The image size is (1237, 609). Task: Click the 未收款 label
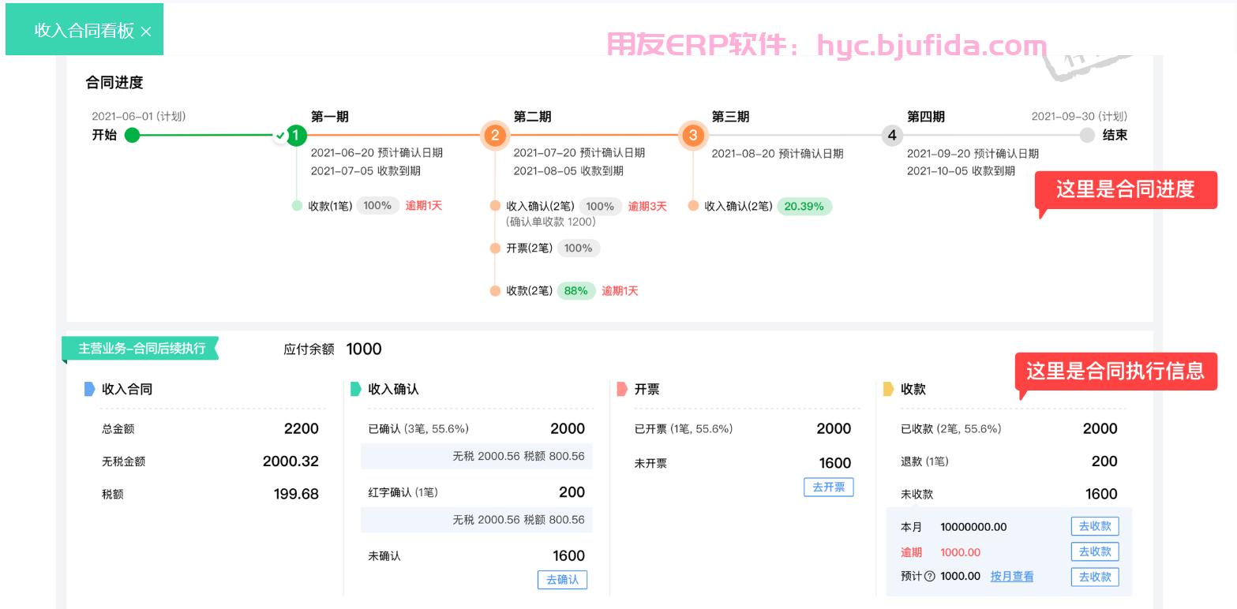(x=917, y=495)
